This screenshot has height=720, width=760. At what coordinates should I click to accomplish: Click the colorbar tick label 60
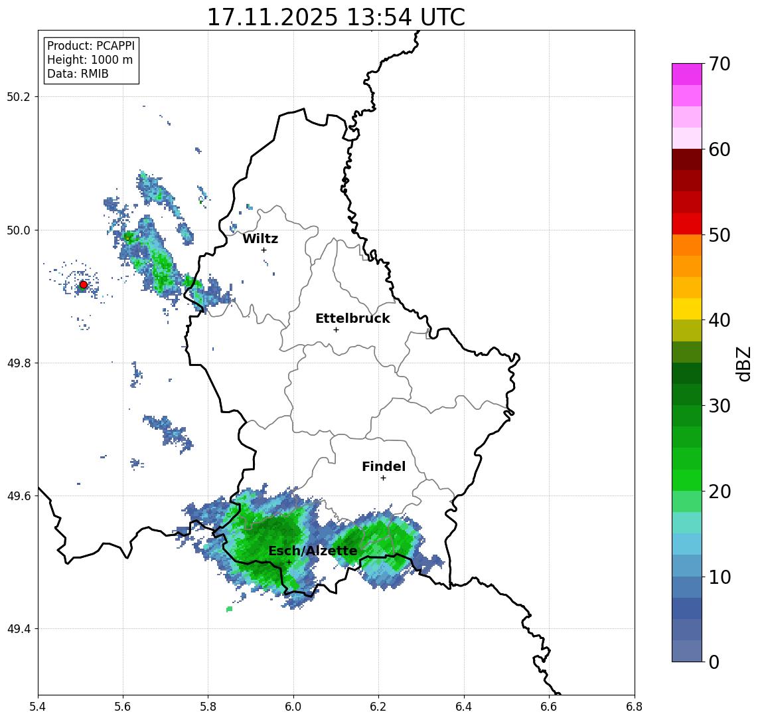tap(720, 149)
